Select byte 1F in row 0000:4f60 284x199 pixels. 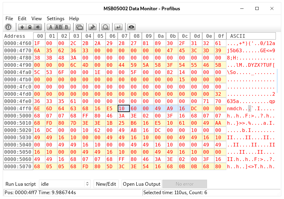[39, 43]
